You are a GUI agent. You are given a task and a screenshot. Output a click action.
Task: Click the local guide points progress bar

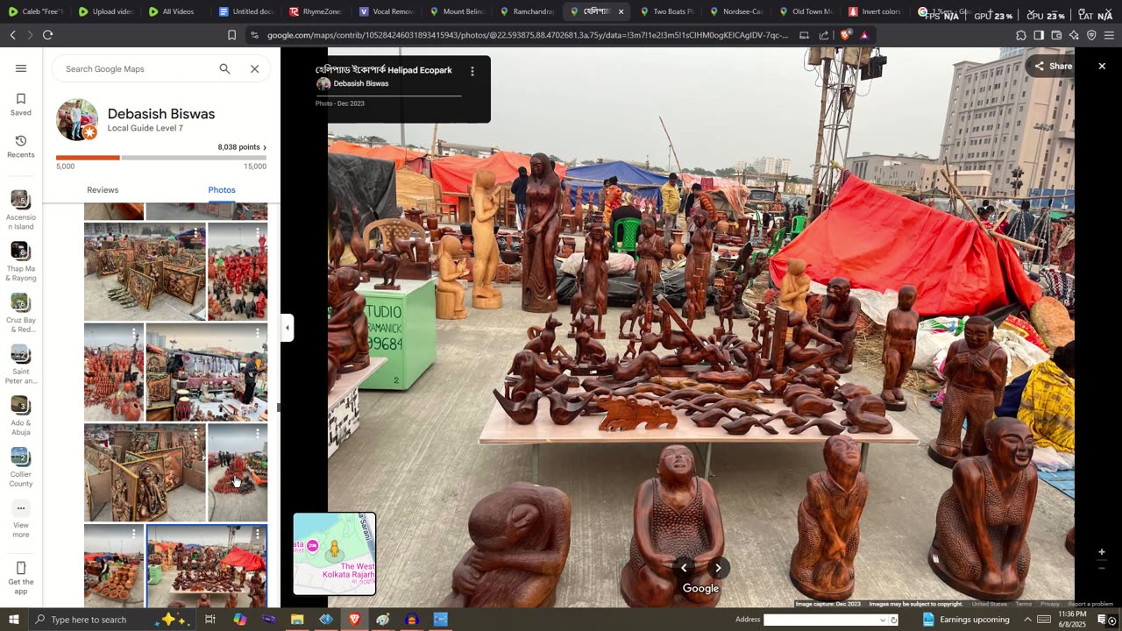[161, 158]
